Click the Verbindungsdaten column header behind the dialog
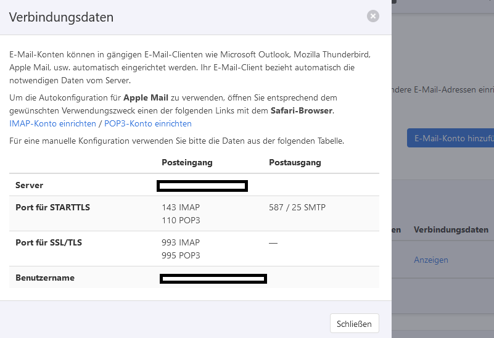Viewport: 494px width, 338px height. tap(450, 229)
